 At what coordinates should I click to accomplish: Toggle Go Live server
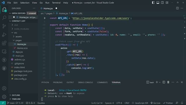click(x=155, y=103)
